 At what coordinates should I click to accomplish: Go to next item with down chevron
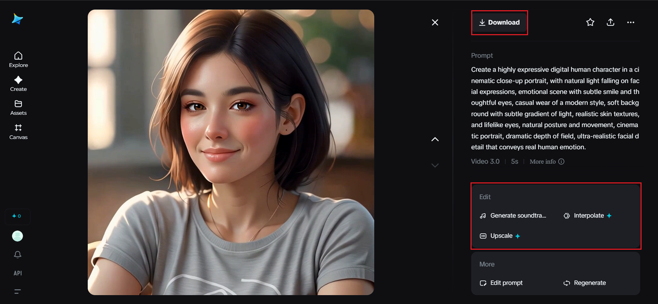435,165
